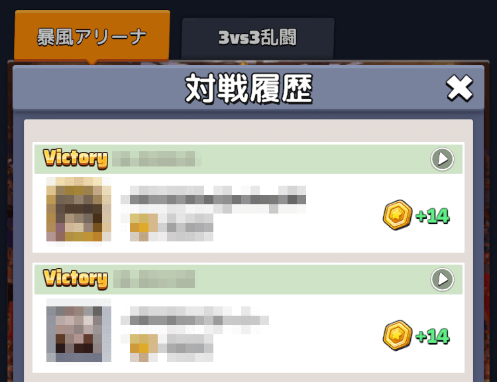Select the second opponent's blurred name text
The height and width of the screenshot is (382, 497).
click(x=195, y=320)
